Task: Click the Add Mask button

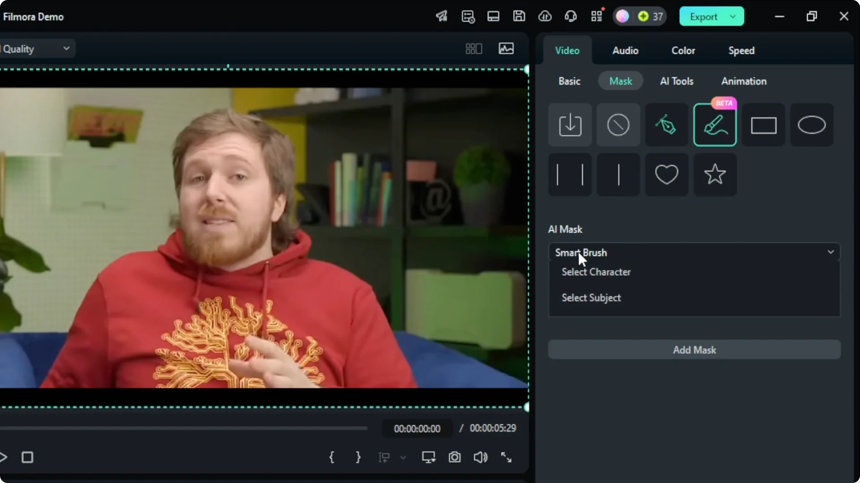Action: click(694, 350)
